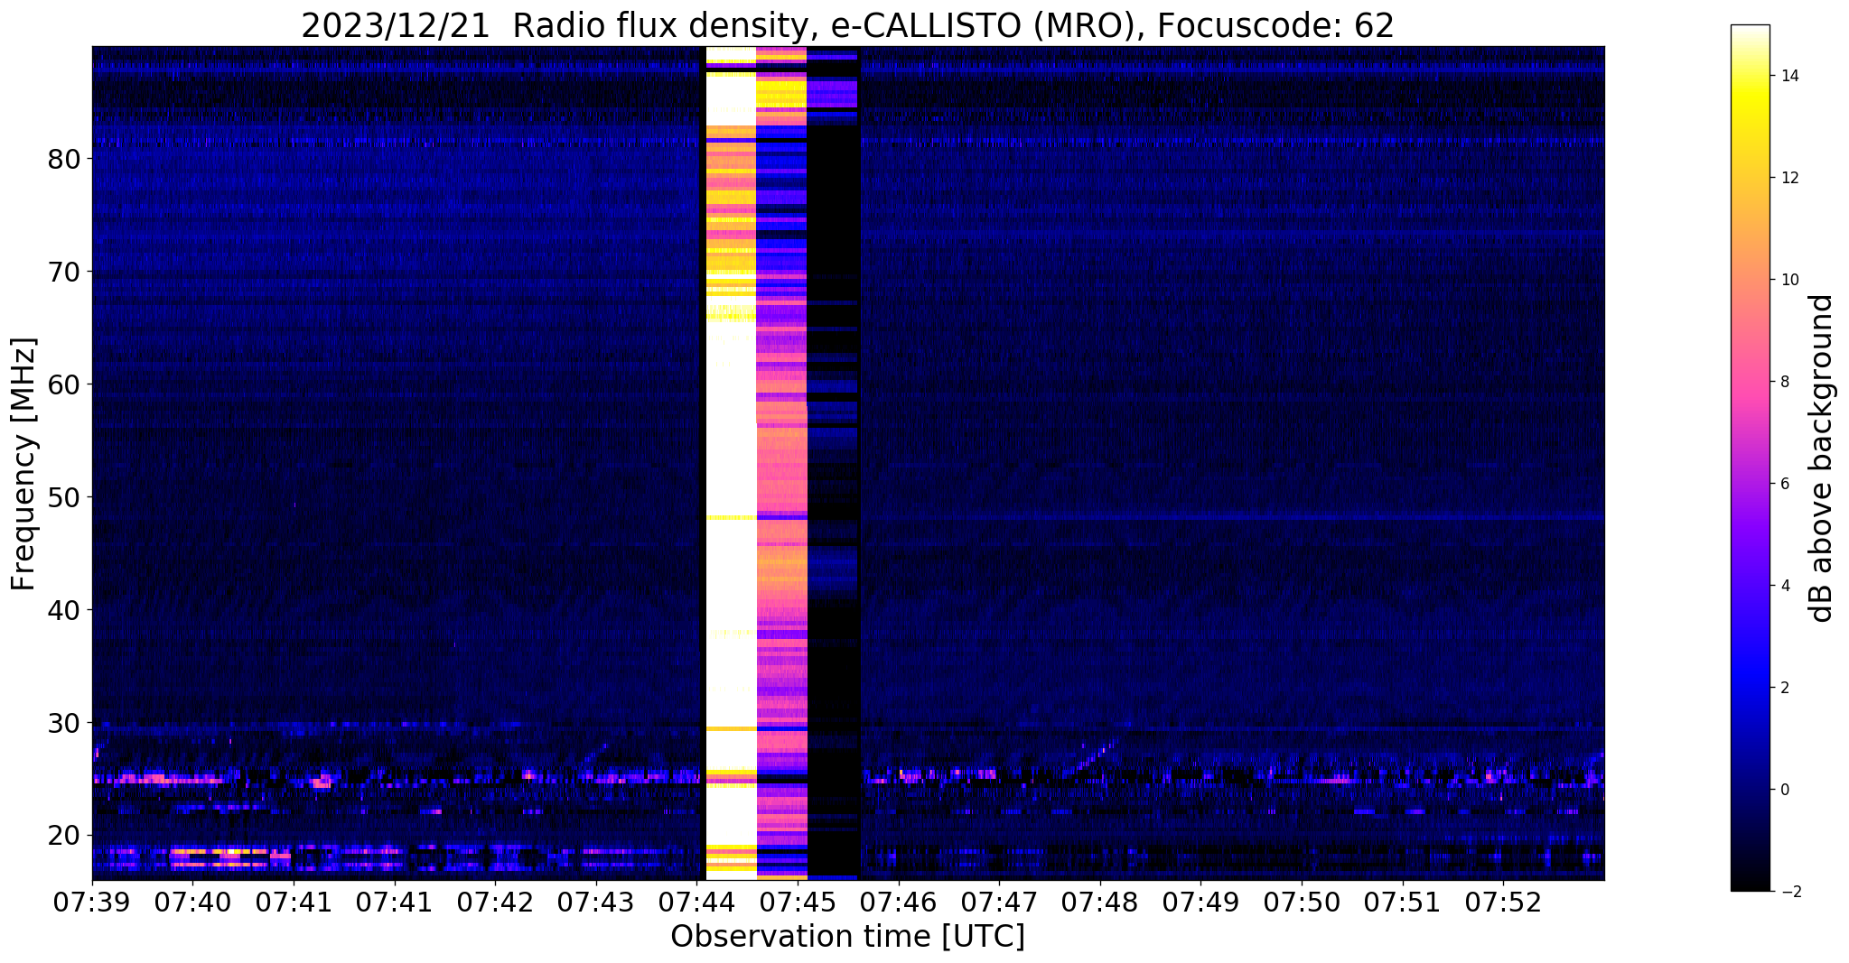1849x963 pixels.
Task: Click the colorbar tick label 6
Action: 1783,484
